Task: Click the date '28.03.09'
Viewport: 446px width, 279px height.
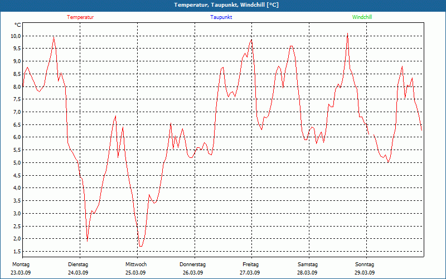Action: (x=307, y=273)
